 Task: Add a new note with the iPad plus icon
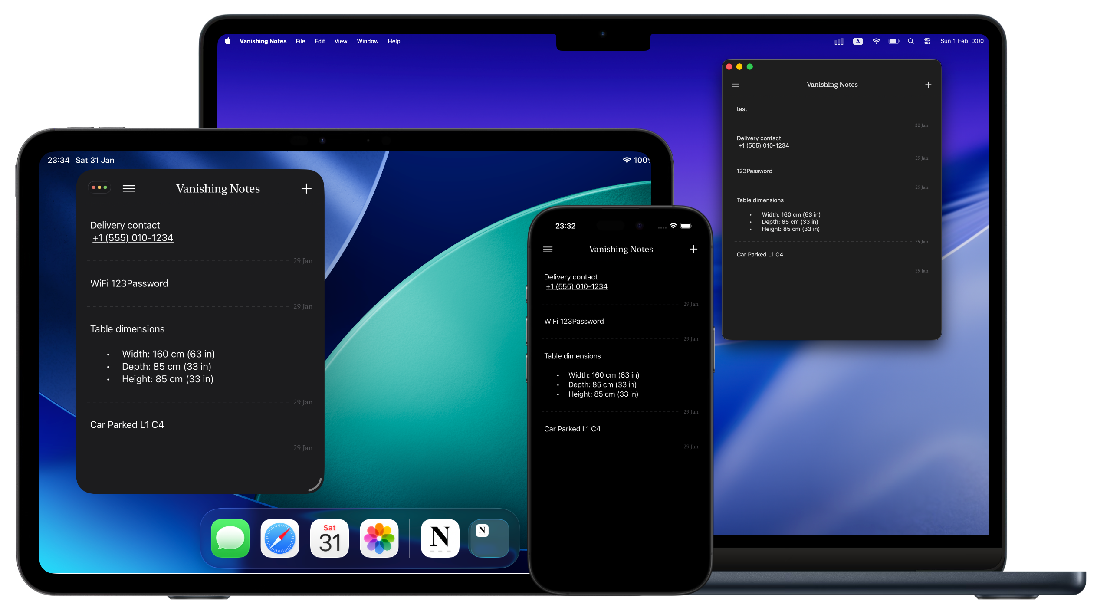[x=306, y=188]
